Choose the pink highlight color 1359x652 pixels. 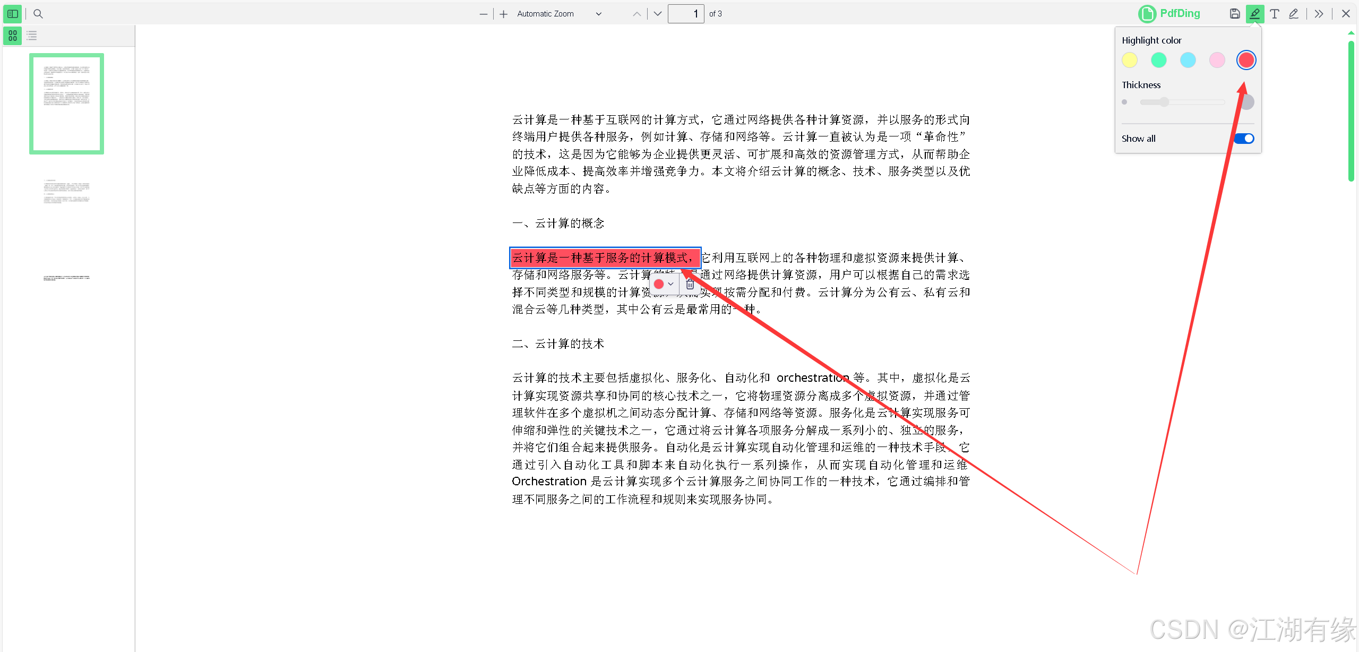1217,60
